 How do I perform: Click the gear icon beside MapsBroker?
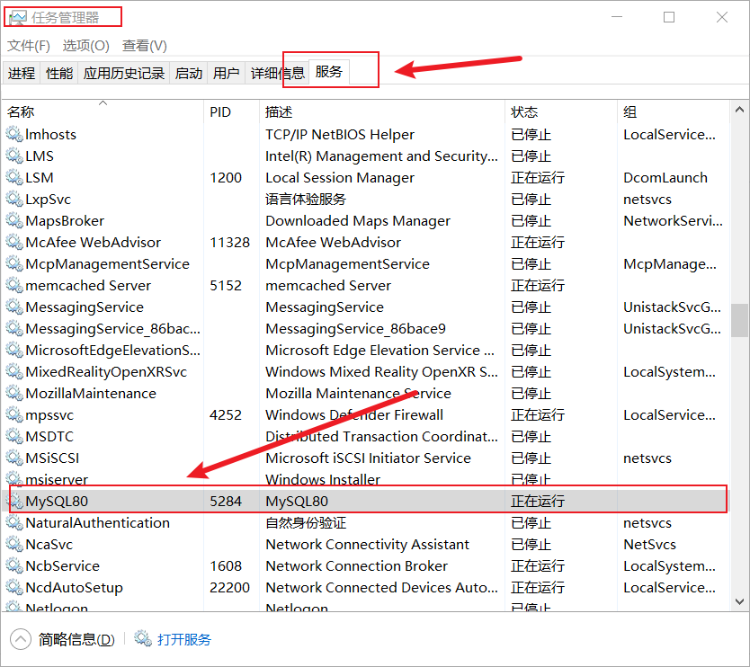14,220
